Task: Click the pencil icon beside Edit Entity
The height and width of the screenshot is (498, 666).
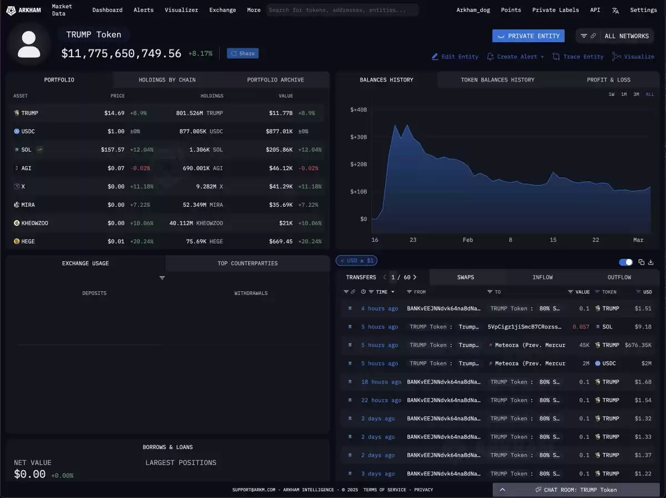Action: [435, 57]
